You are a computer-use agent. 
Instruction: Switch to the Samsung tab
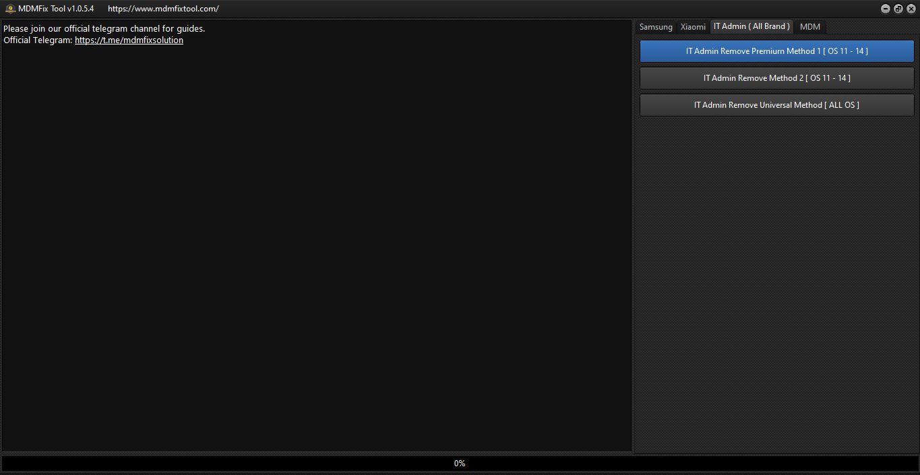656,27
